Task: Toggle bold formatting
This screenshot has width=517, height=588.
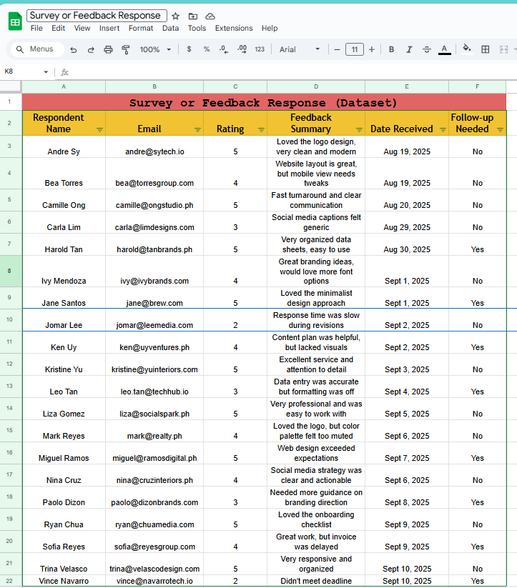Action: click(x=391, y=49)
